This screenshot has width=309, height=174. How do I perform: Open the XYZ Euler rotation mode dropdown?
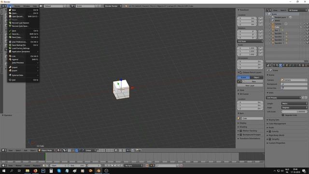pyautogui.click(x=250, y=42)
